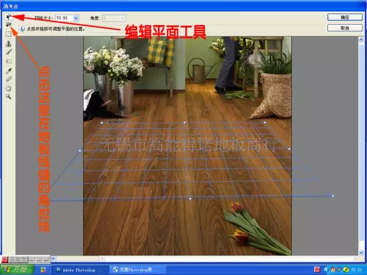Select the Zoom magnifier tool
367x275 pixels.
coord(9,97)
